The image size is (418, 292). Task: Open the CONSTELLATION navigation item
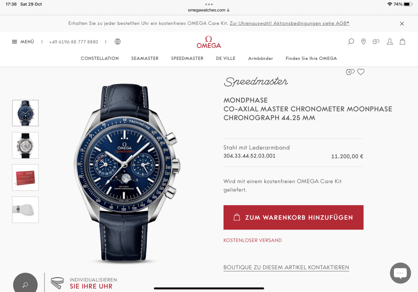tap(100, 58)
